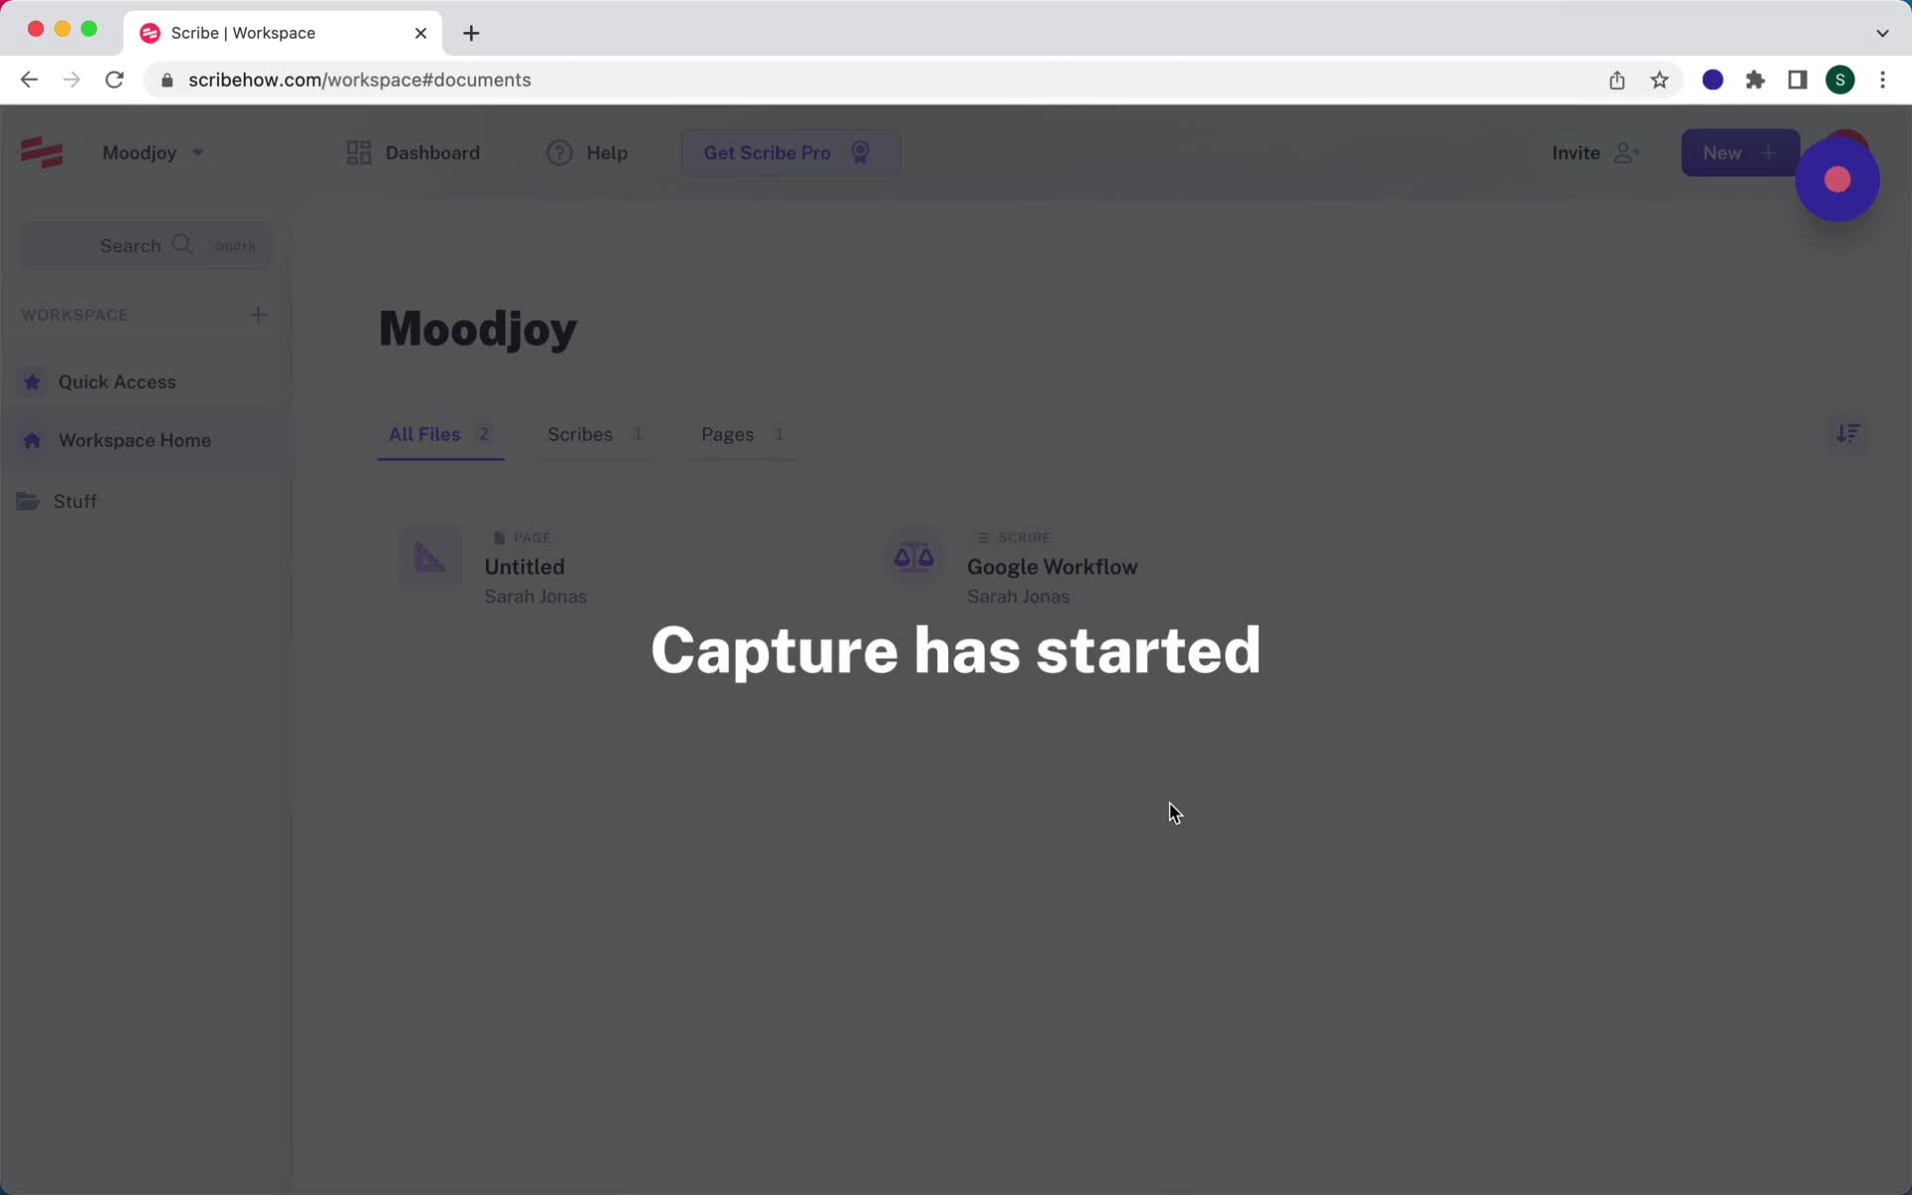
Task: Click the Quick Access star icon
Action: [x=32, y=381]
